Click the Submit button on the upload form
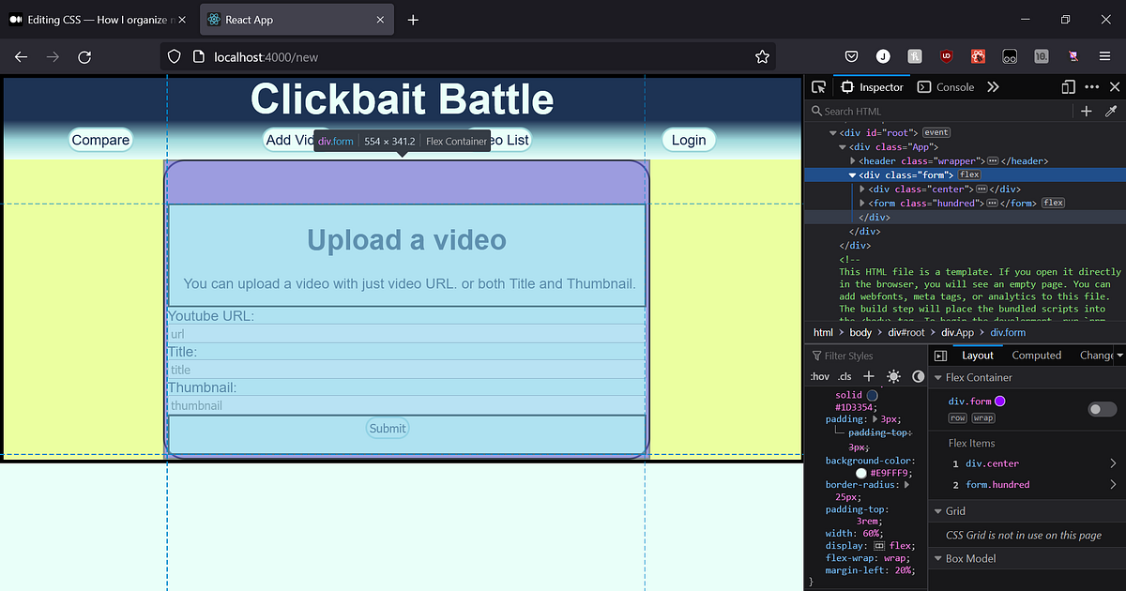This screenshot has height=591, width=1126. click(388, 428)
